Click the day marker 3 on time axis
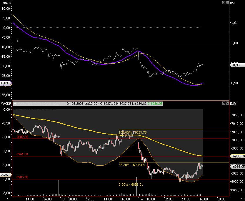The width and height of the screenshot is (245, 201). pos(64,199)
